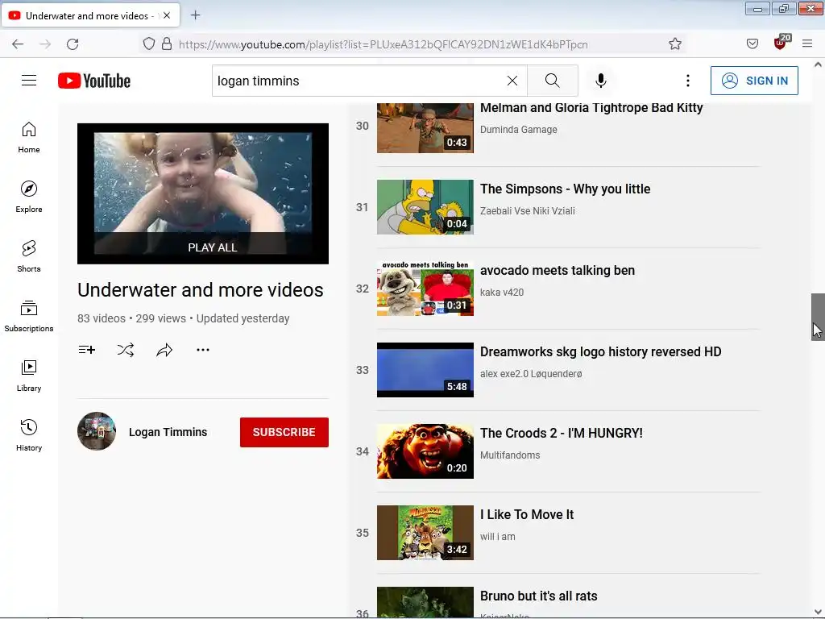Open the Logan Timmins channel name link

(x=168, y=432)
